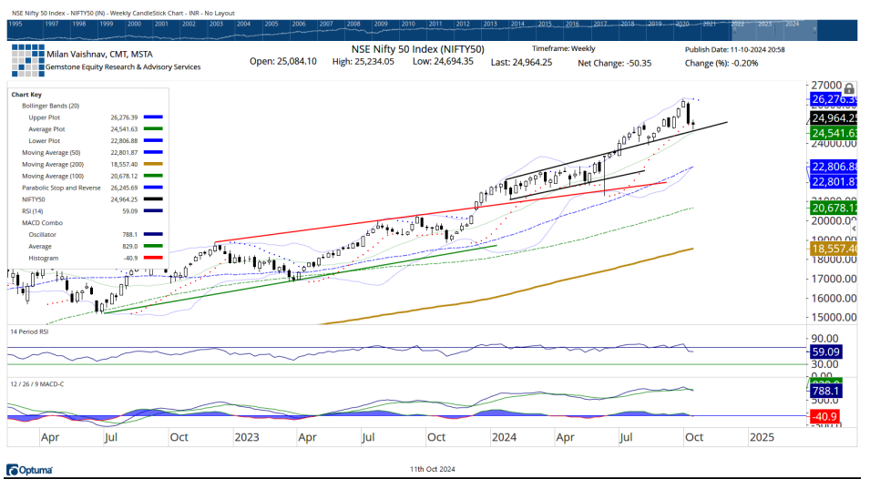
Task: Select the 2024 marker in overview timeline
Action: [x=793, y=24]
